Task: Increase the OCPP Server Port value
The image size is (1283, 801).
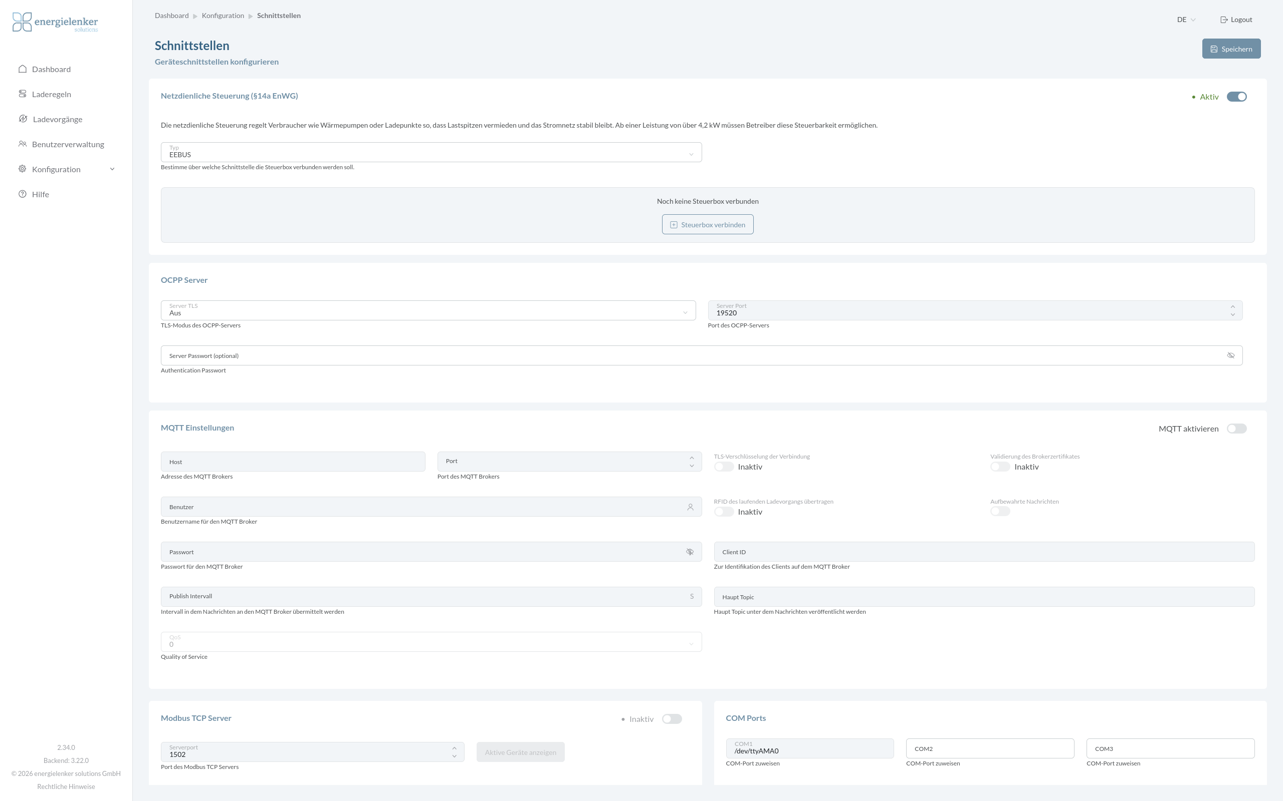Action: click(1233, 306)
